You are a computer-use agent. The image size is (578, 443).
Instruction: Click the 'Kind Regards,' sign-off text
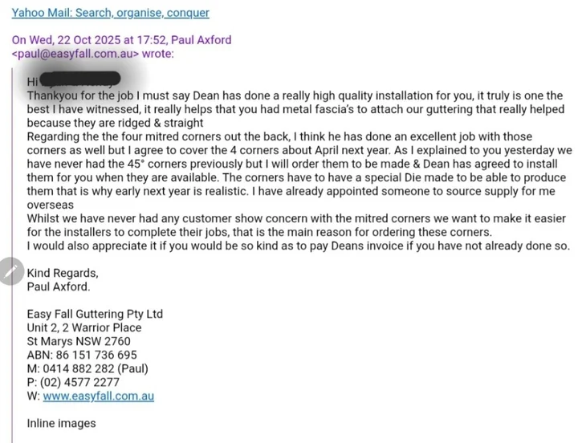coord(63,273)
